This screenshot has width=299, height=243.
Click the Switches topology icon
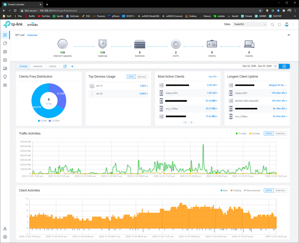click(x=140, y=44)
